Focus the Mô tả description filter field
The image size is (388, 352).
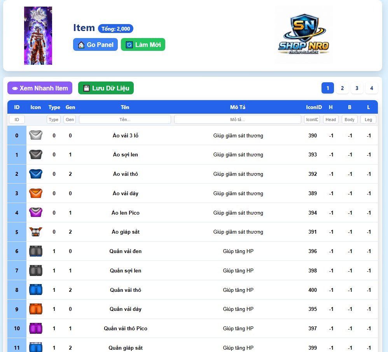coord(238,119)
